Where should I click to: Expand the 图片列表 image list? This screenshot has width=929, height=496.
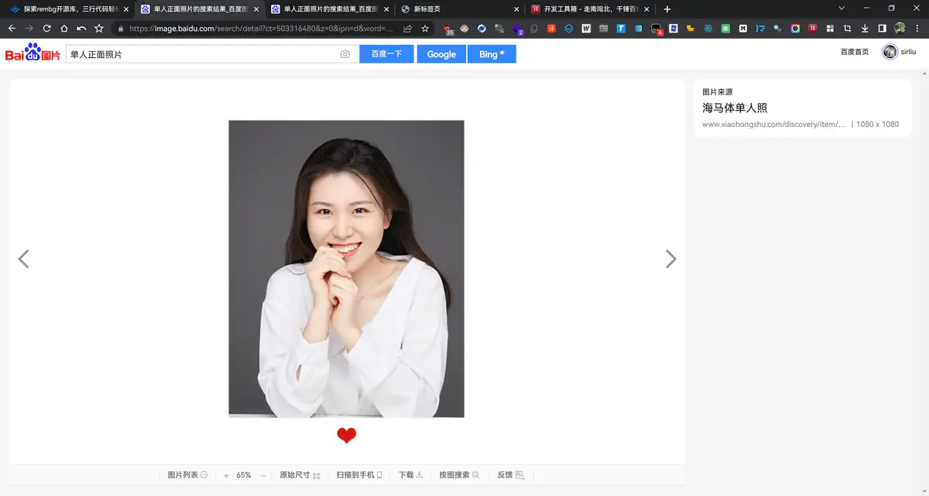point(187,475)
